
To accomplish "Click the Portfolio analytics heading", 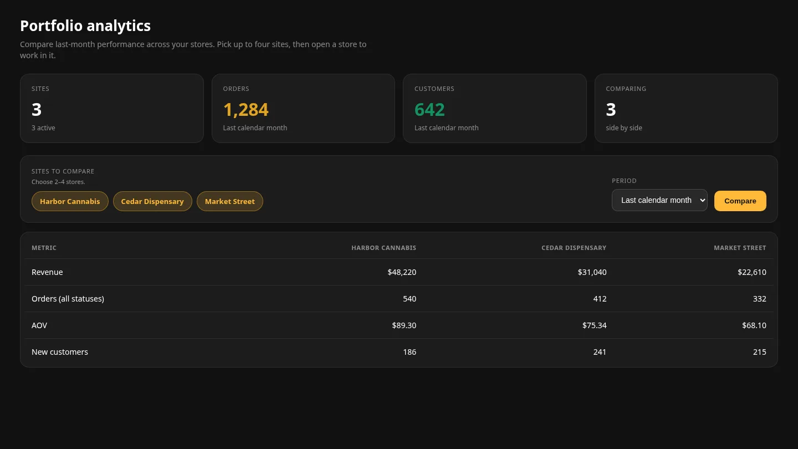I will tap(85, 26).
